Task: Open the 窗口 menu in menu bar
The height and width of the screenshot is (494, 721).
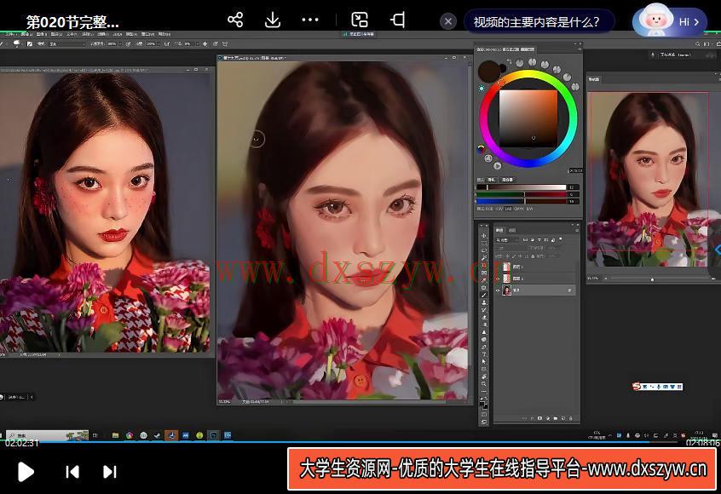Action: tap(147, 34)
